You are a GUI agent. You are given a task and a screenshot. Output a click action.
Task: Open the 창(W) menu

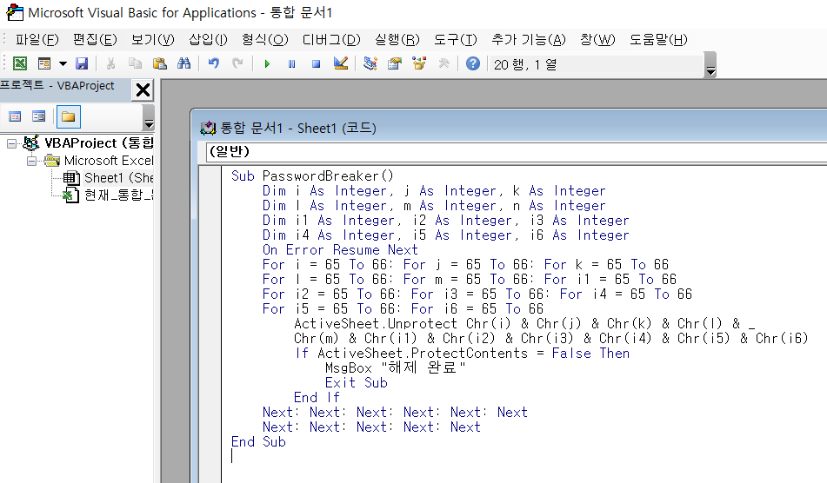597,39
